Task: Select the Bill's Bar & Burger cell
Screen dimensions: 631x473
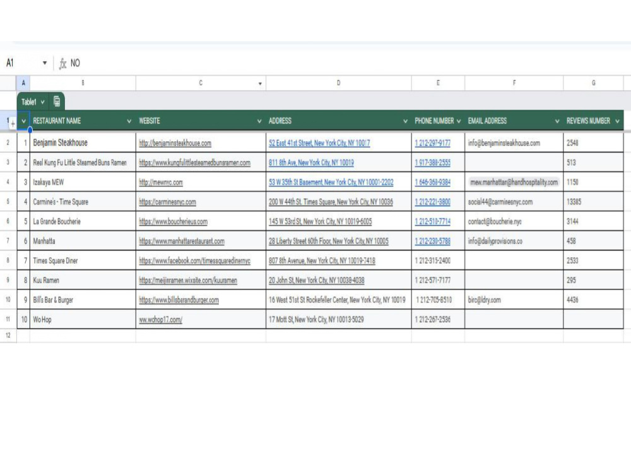Action: (83, 300)
